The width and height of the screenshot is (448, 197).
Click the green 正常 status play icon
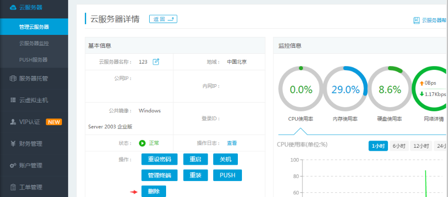tap(142, 143)
